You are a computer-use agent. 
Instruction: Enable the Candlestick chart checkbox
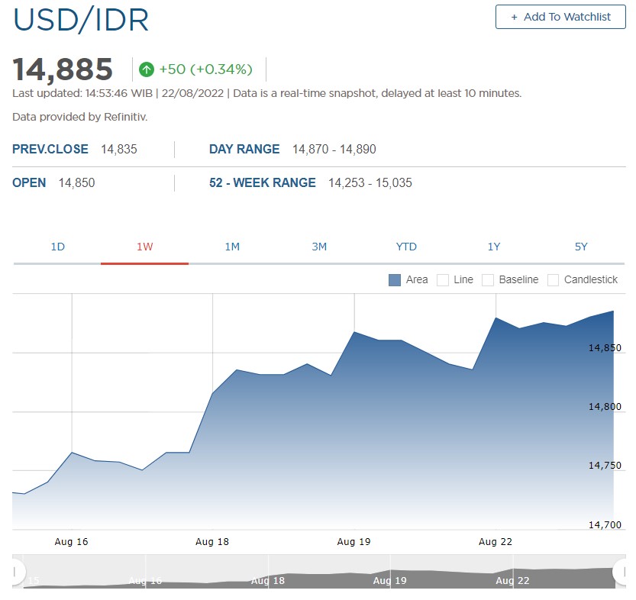pos(554,280)
